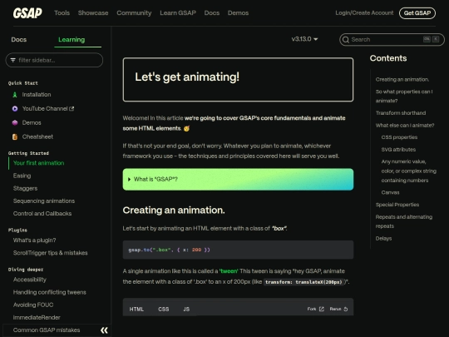Image resolution: width=449 pixels, height=337 pixels.
Task: Open the Staggers sidebar page
Action: tap(25, 188)
